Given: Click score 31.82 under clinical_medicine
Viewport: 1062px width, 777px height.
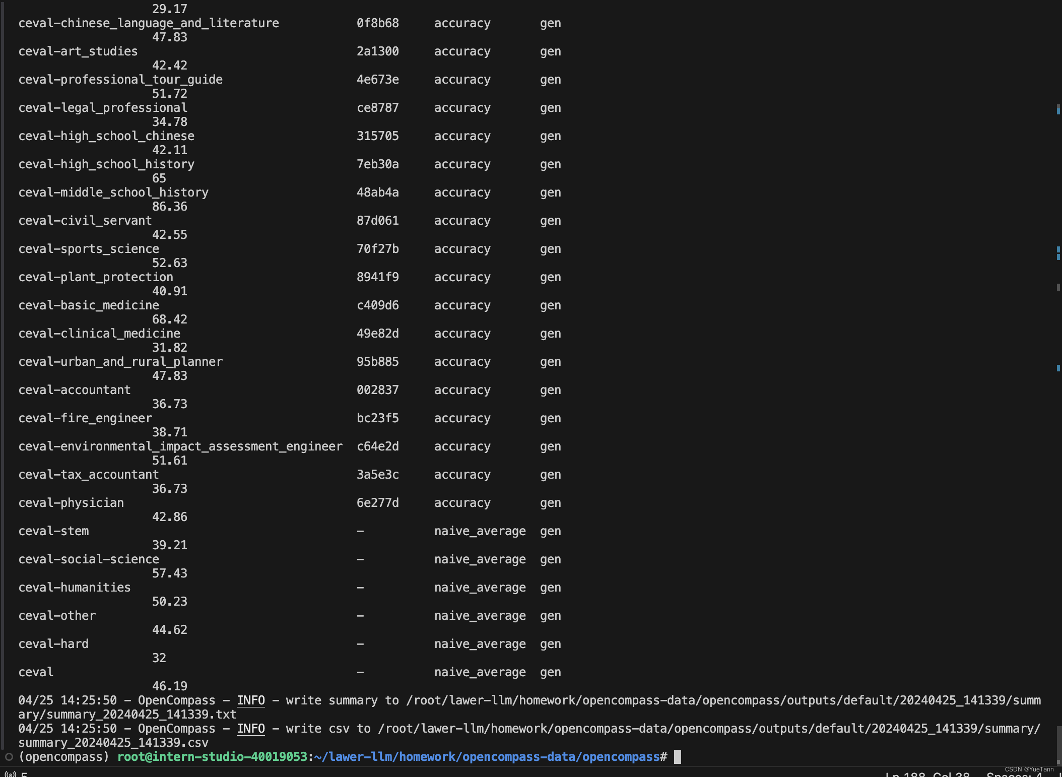Looking at the screenshot, I should pyautogui.click(x=170, y=348).
